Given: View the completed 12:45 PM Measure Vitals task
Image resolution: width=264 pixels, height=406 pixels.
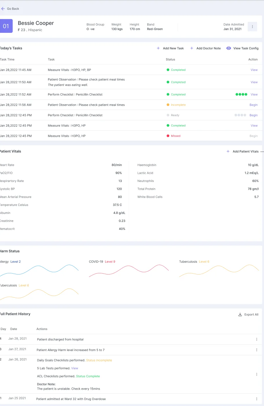Looking at the screenshot, I should [x=254, y=126].
